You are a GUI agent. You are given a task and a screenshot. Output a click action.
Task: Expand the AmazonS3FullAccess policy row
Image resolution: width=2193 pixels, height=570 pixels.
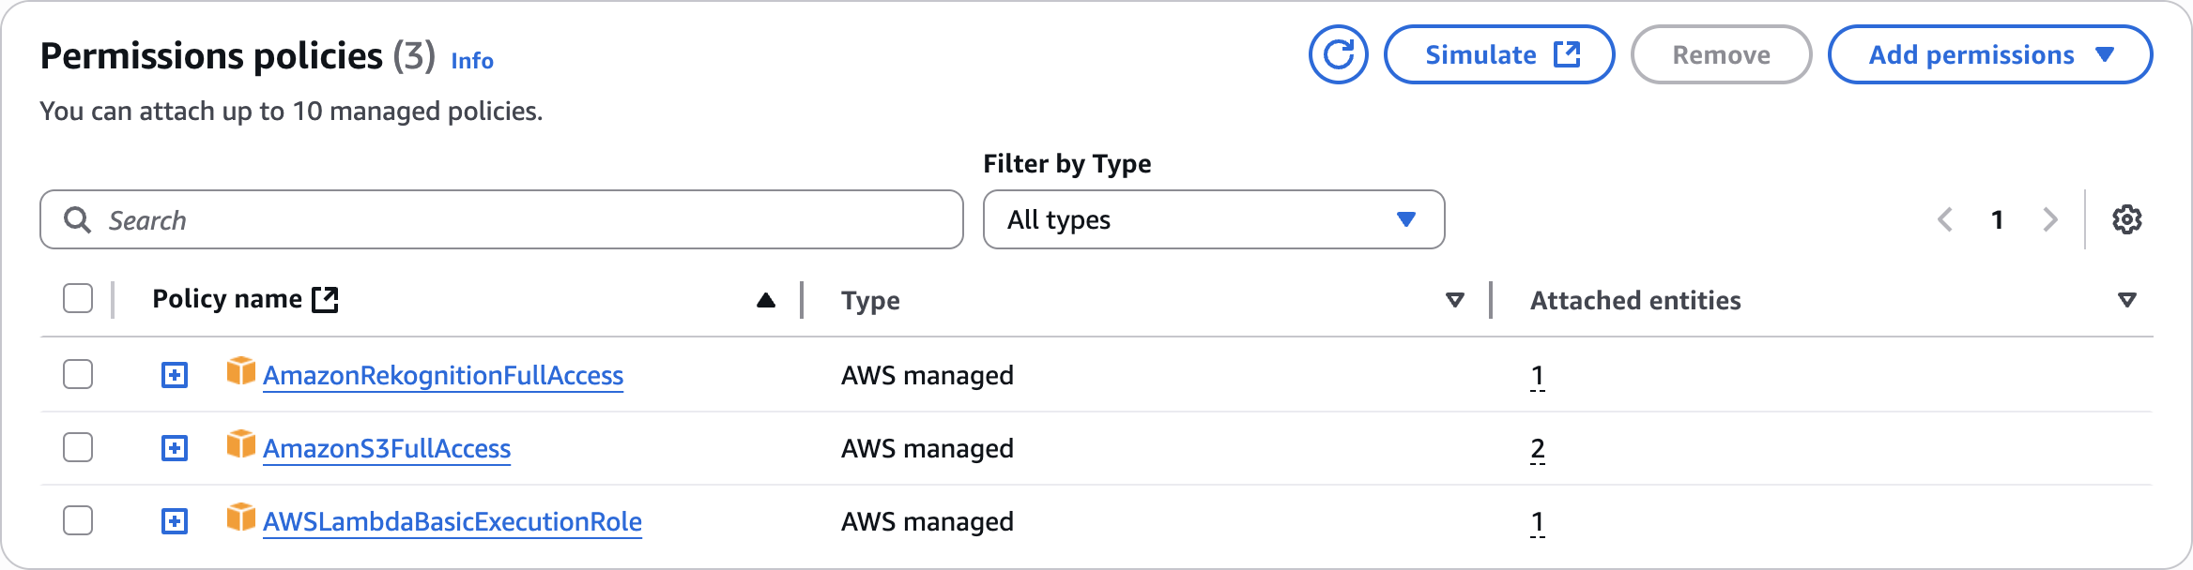click(x=175, y=448)
